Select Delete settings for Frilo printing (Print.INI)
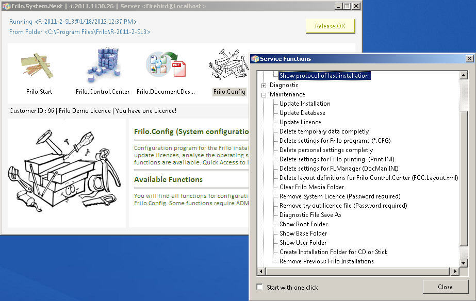 pyautogui.click(x=337, y=159)
